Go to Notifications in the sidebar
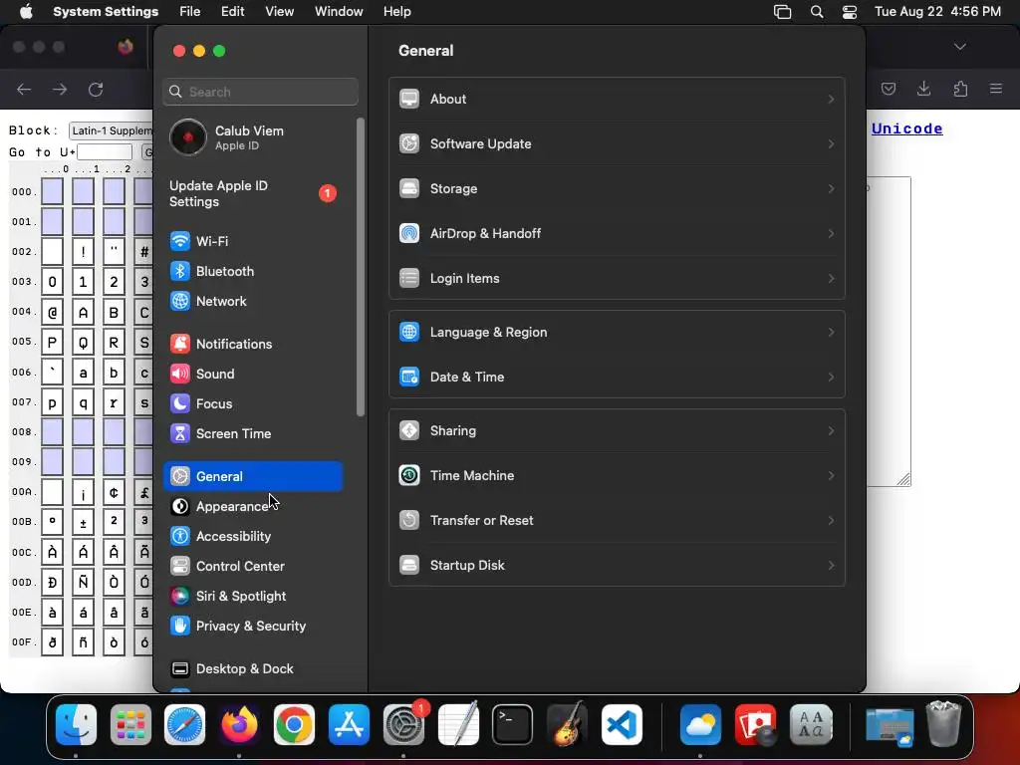Image resolution: width=1020 pixels, height=765 pixels. pyautogui.click(x=253, y=344)
